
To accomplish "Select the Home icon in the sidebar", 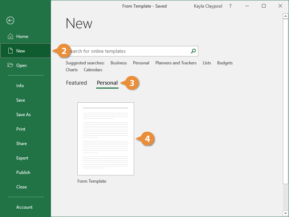I will (x=11, y=36).
